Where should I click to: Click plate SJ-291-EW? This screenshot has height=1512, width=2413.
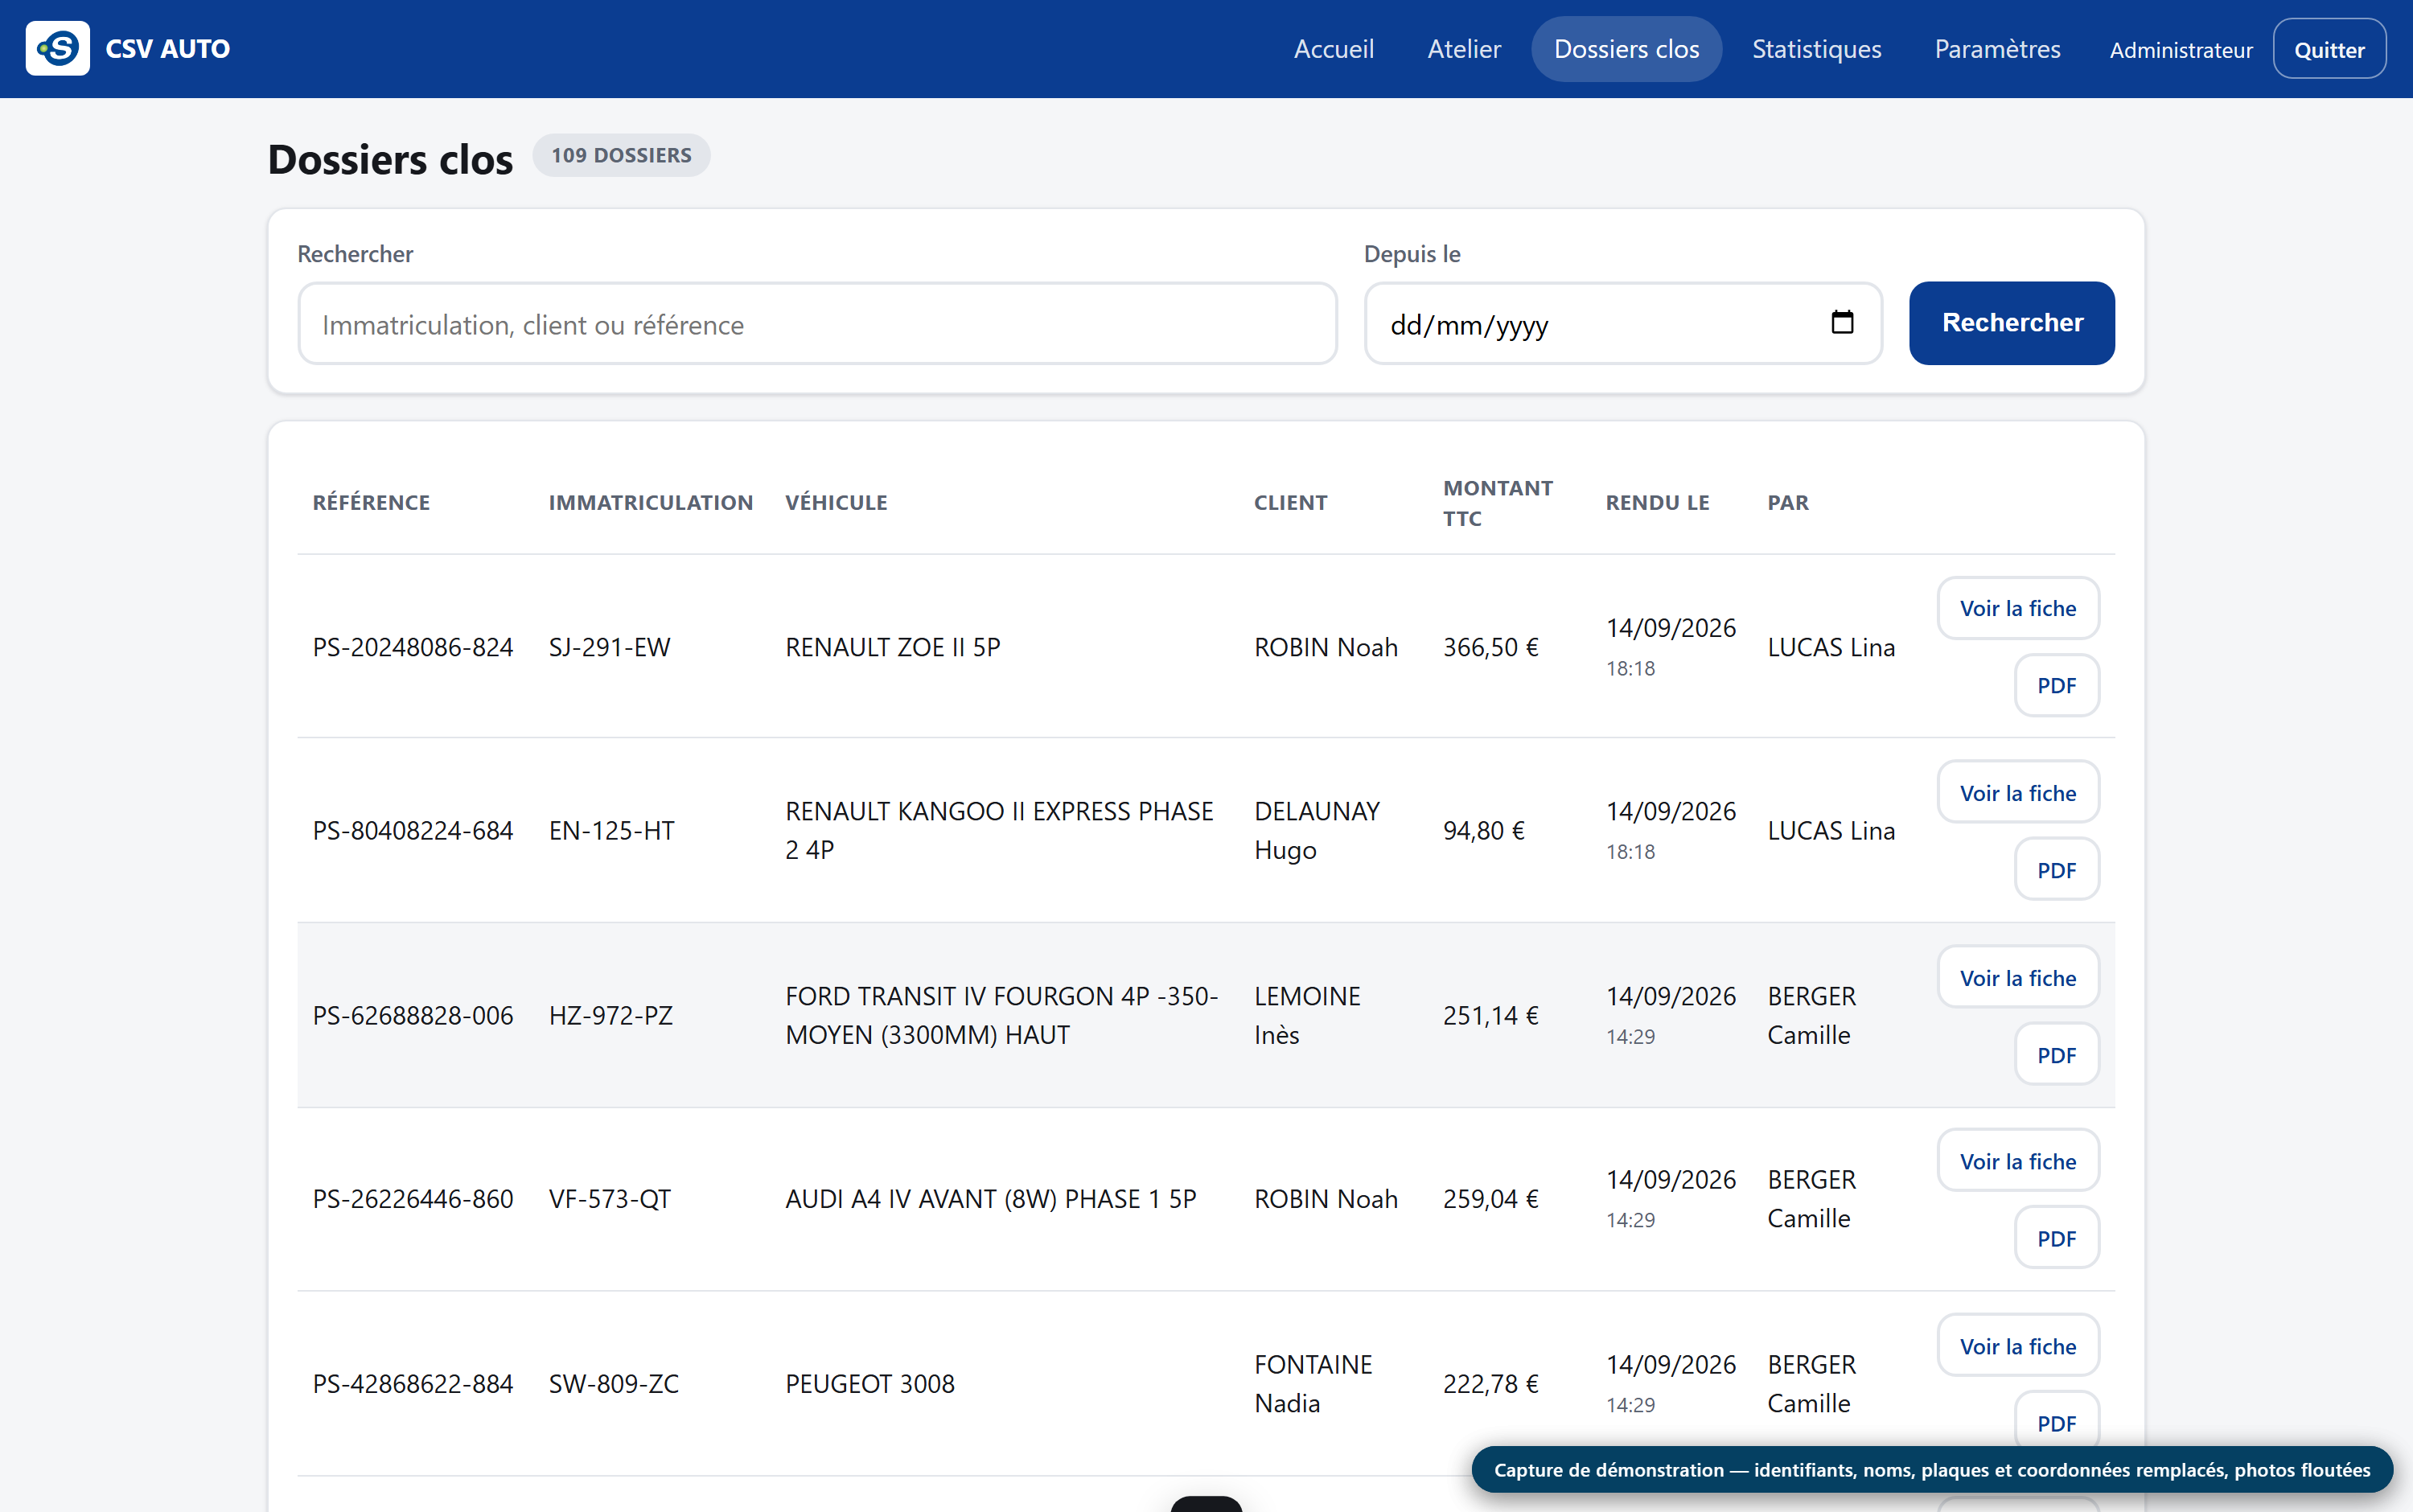click(x=609, y=647)
